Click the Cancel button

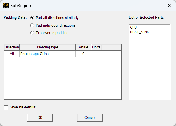(x=90, y=117)
